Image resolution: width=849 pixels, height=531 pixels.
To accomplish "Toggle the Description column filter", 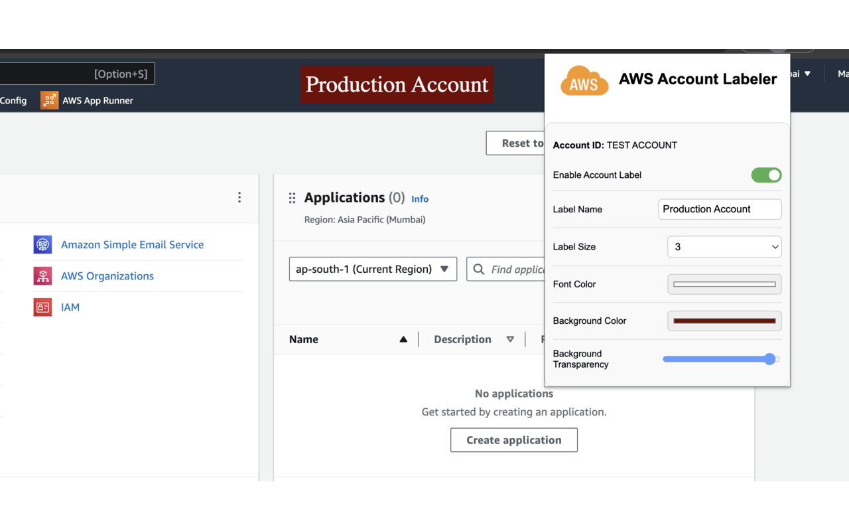I will pos(510,339).
